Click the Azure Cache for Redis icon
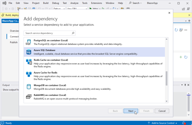 click(29, 74)
